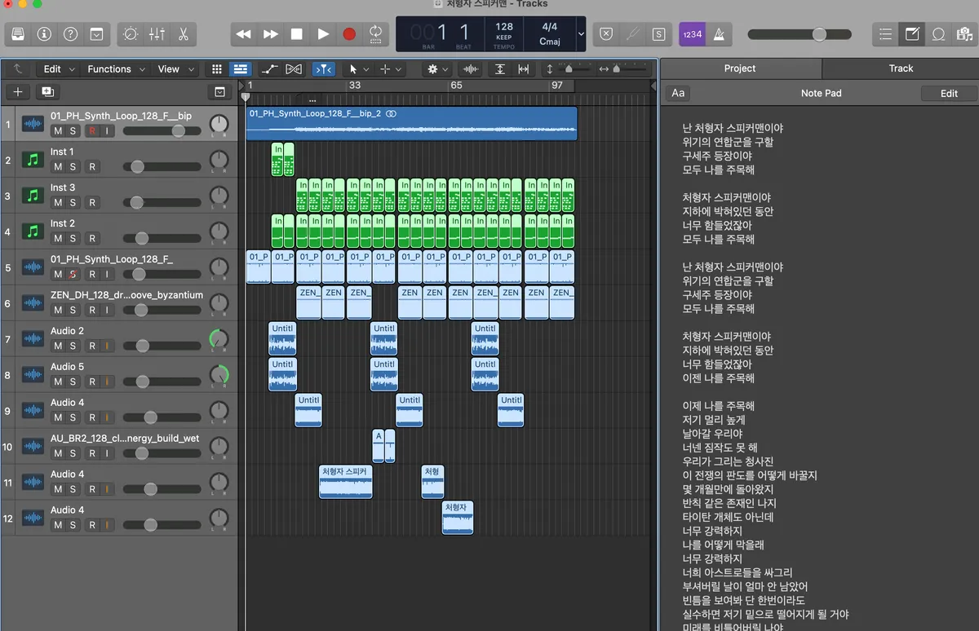The height and width of the screenshot is (631, 979).
Task: Toggle the purple Count-in 1234 button
Action: click(692, 34)
